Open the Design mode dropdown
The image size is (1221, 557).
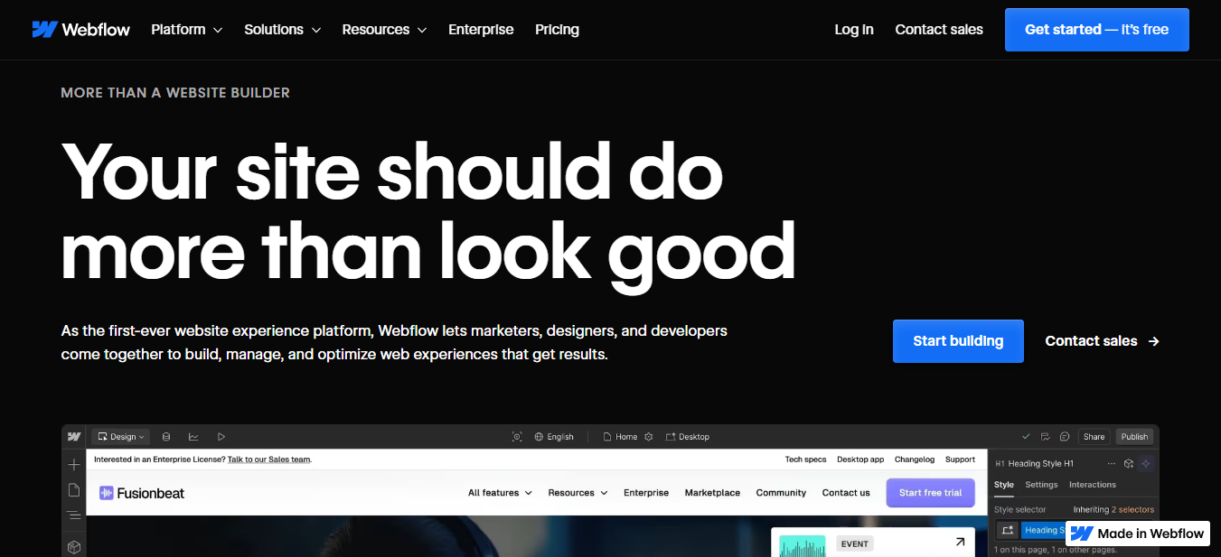click(121, 437)
